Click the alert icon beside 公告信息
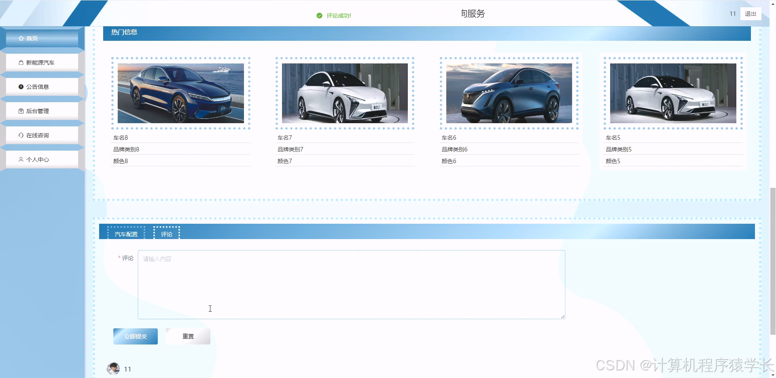The width and height of the screenshot is (776, 378). coord(21,87)
